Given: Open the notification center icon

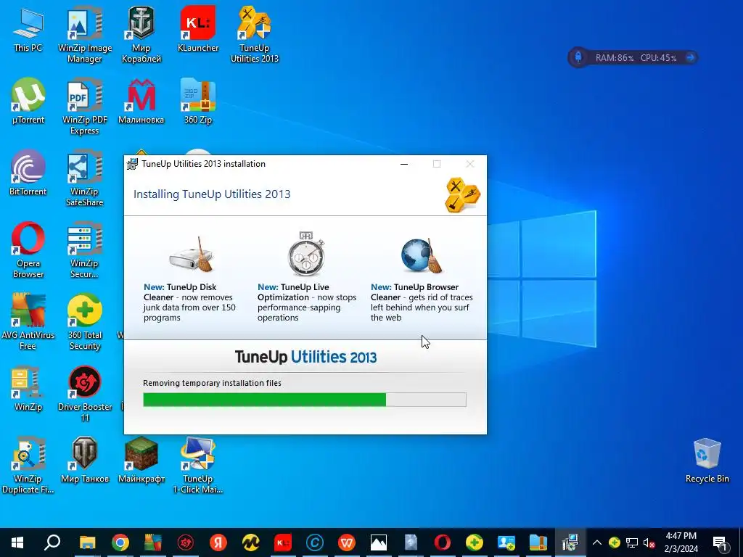Looking at the screenshot, I should pos(721,542).
